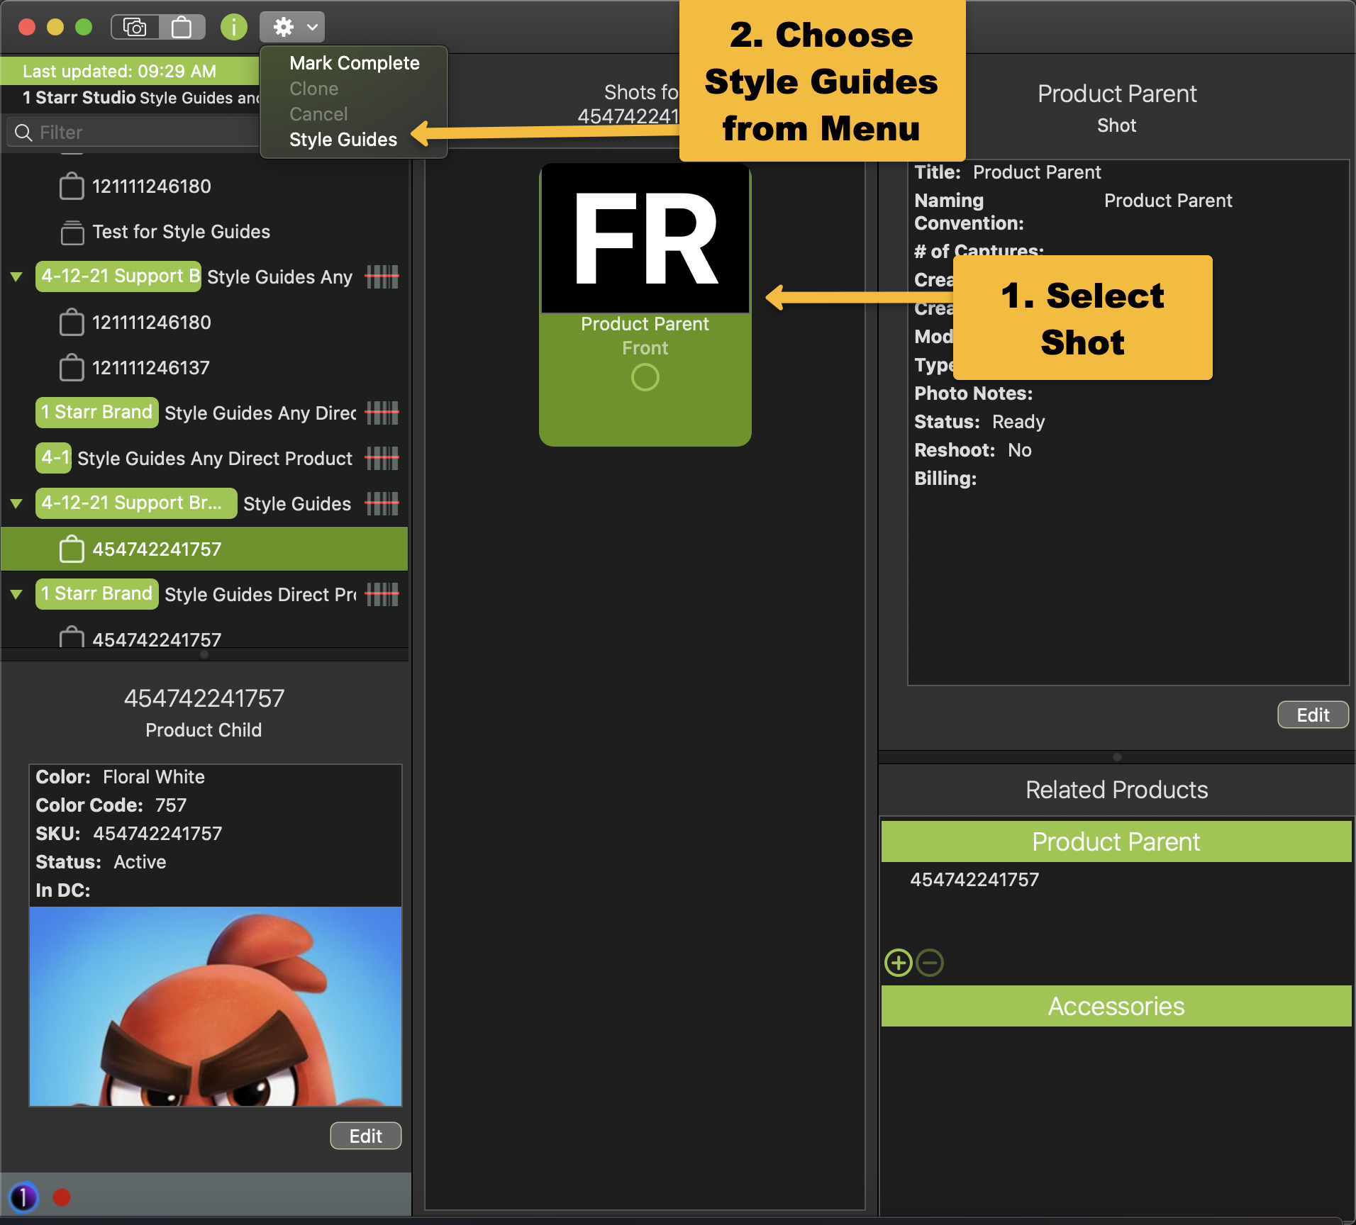Click the Last updated 09:29 AM banner
The height and width of the screenshot is (1225, 1356).
130,71
